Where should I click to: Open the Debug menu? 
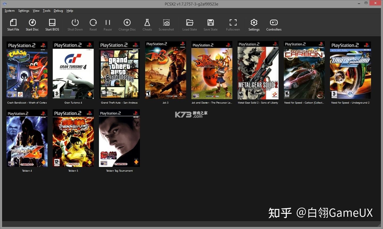[58, 11]
